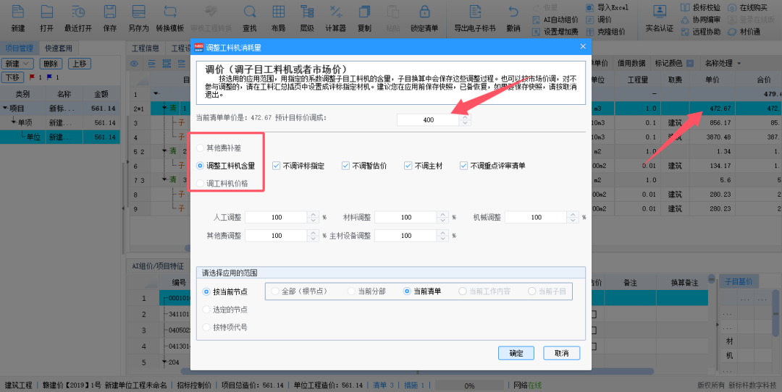Click the 确定 button in the dialog
This screenshot has width=782, height=392.
516,353
